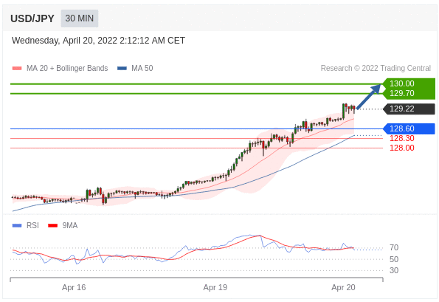The image size is (439, 302).
Task: Toggle the MA 50 legend label
Action: coord(142,69)
